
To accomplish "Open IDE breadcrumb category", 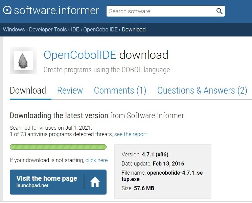I will [x=75, y=29].
